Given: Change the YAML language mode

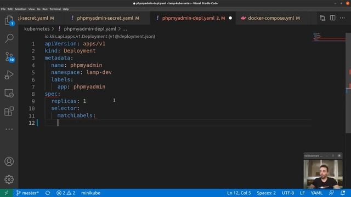Looking at the screenshot, I should tap(316, 193).
